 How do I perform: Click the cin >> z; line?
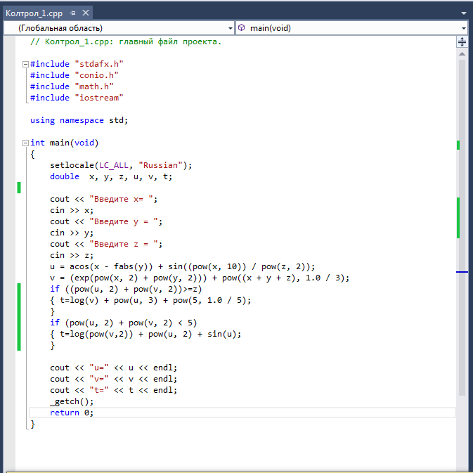tap(72, 255)
